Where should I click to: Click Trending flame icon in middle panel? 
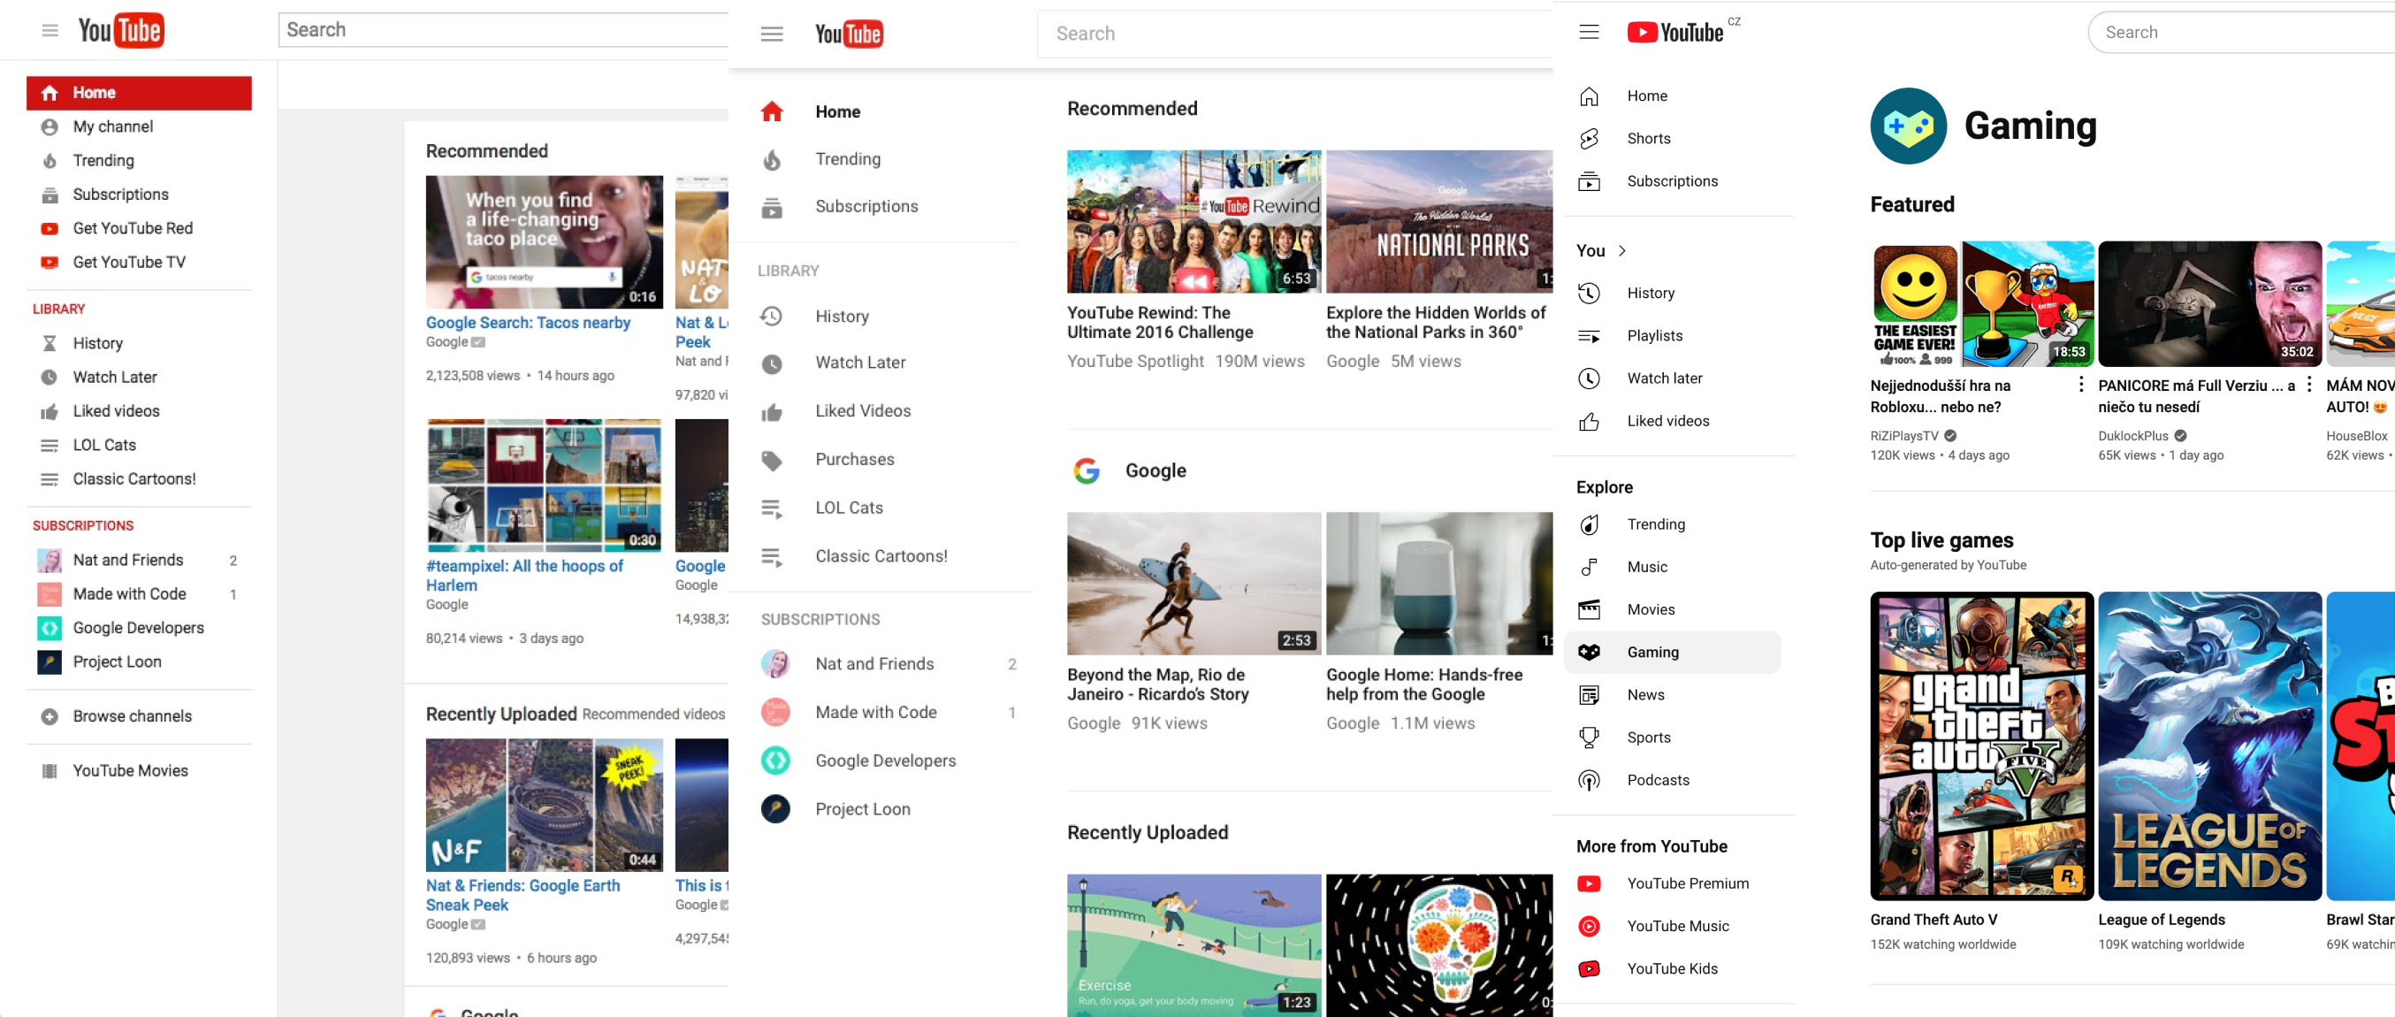[772, 160]
